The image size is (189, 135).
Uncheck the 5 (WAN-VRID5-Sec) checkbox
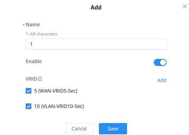pos(29,91)
